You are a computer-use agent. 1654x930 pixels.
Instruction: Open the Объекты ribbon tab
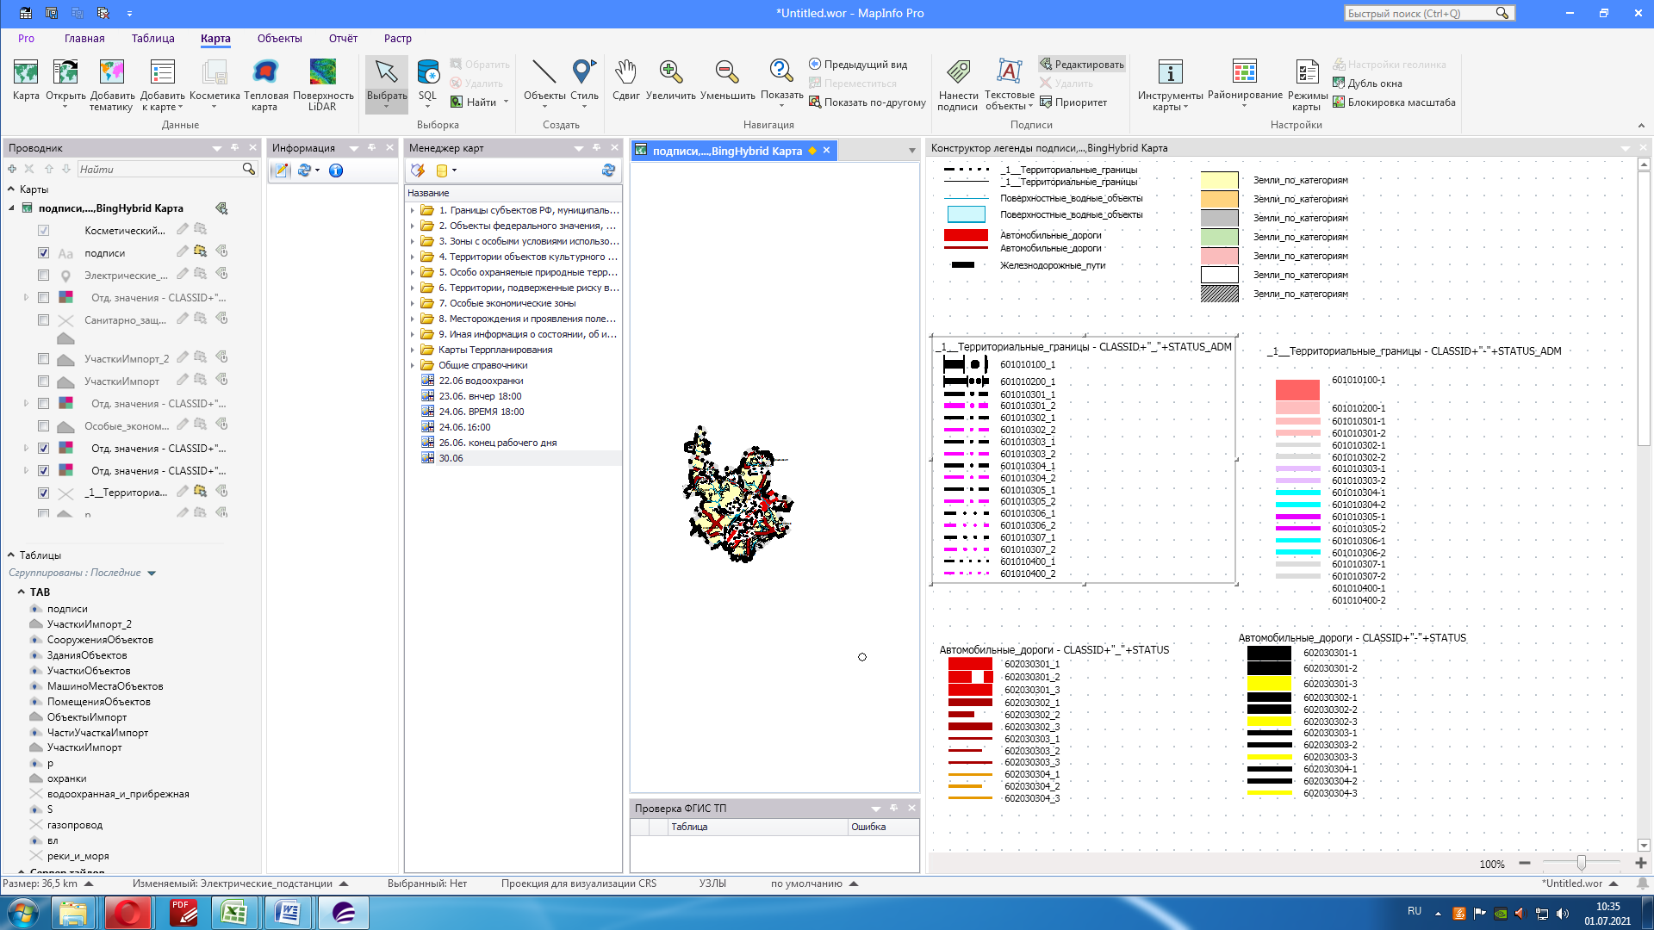tap(279, 39)
